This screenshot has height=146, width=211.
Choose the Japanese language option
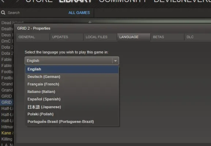(72, 107)
